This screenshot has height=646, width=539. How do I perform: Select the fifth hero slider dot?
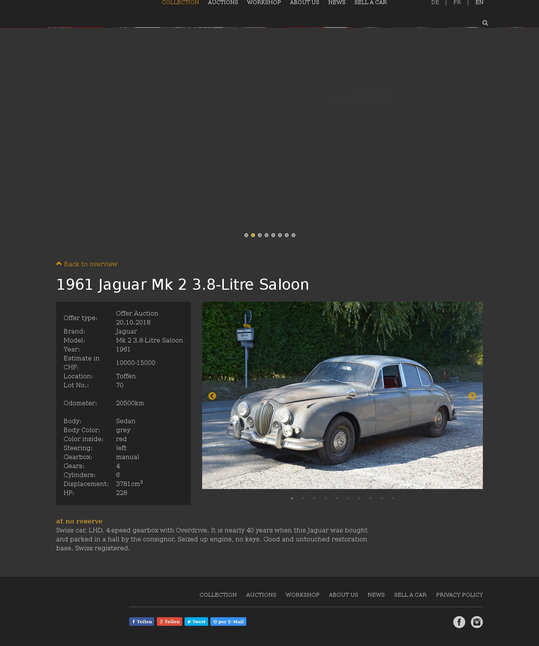(273, 235)
